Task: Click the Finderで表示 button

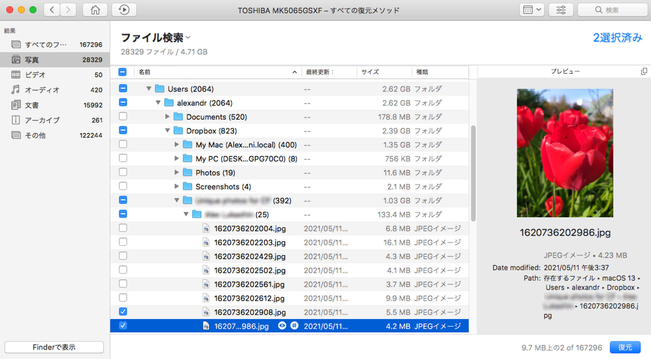Action: [54, 347]
